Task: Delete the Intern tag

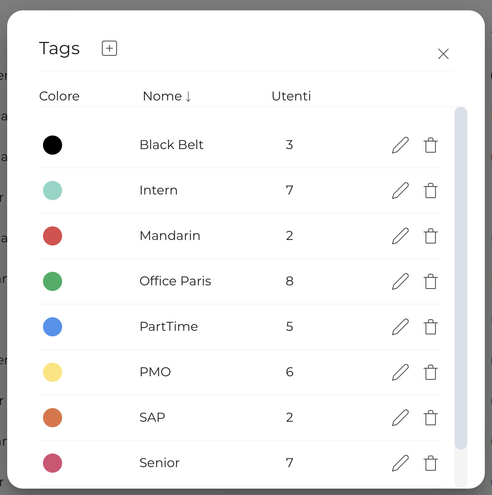Action: click(x=430, y=191)
